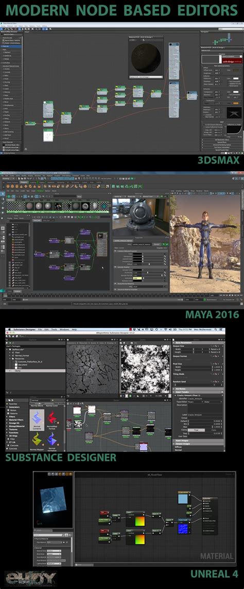Select Normal_Format in the Substance Explorer tree
This screenshot has height=589, width=244.
pos(22,356)
